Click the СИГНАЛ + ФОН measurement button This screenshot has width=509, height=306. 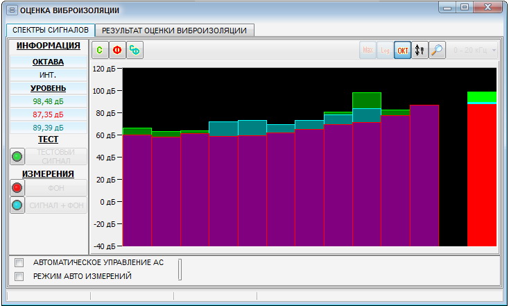tap(57, 205)
